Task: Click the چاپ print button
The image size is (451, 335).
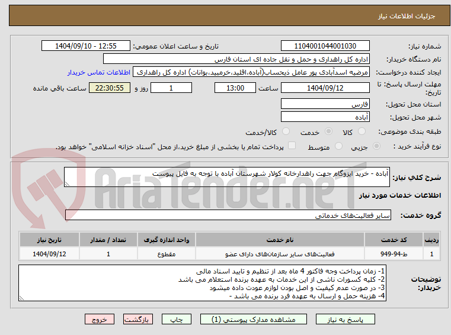Action: click(x=177, y=319)
